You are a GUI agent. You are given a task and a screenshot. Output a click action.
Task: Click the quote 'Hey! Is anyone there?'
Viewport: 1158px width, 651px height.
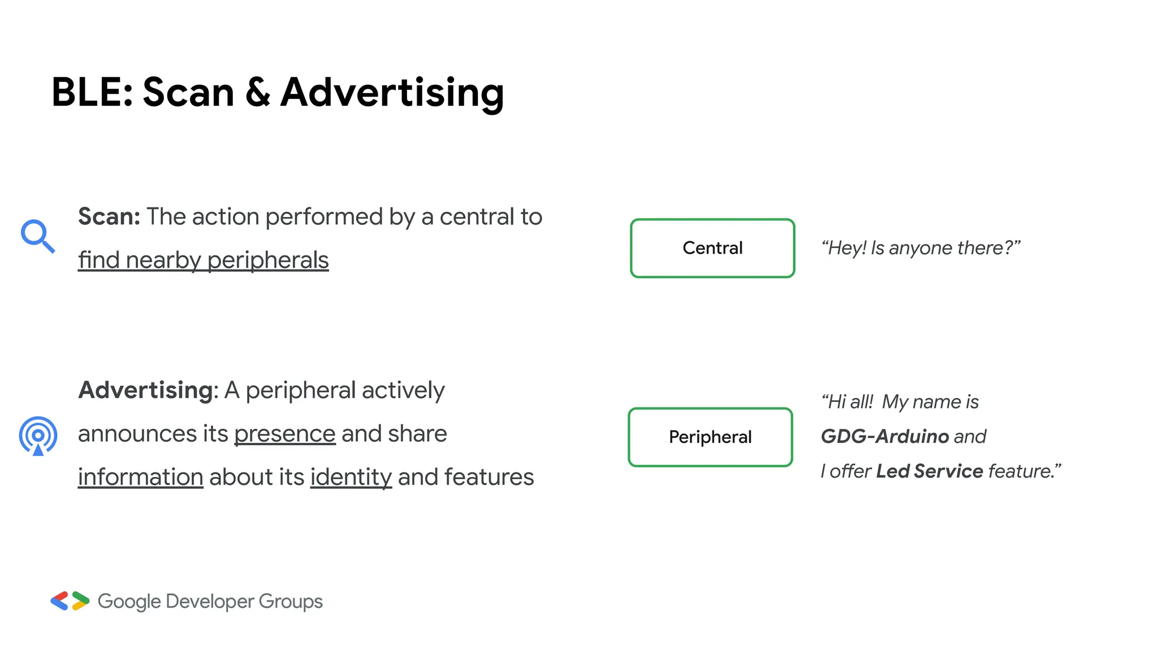pos(921,248)
